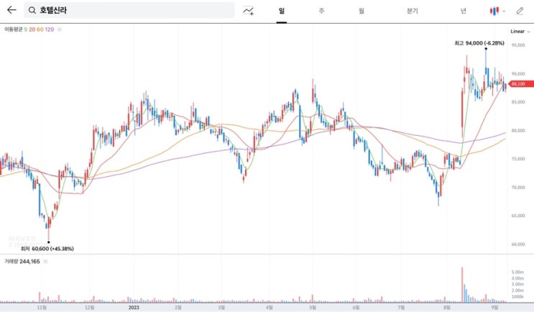This screenshot has width=534, height=312.
Task: Open the Linear scale dropdown
Action: click(520, 32)
